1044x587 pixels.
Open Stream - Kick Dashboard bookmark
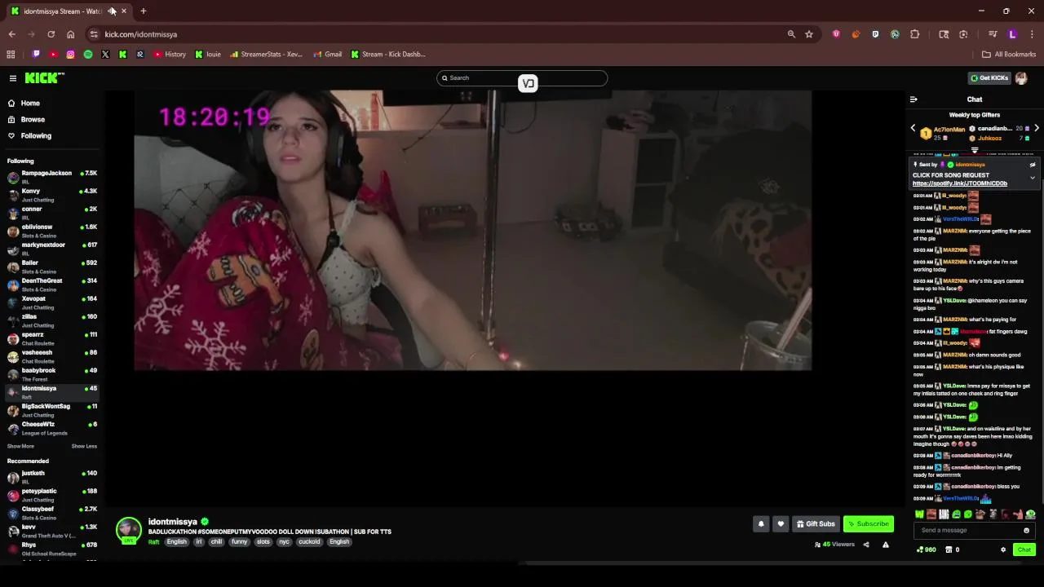point(388,54)
